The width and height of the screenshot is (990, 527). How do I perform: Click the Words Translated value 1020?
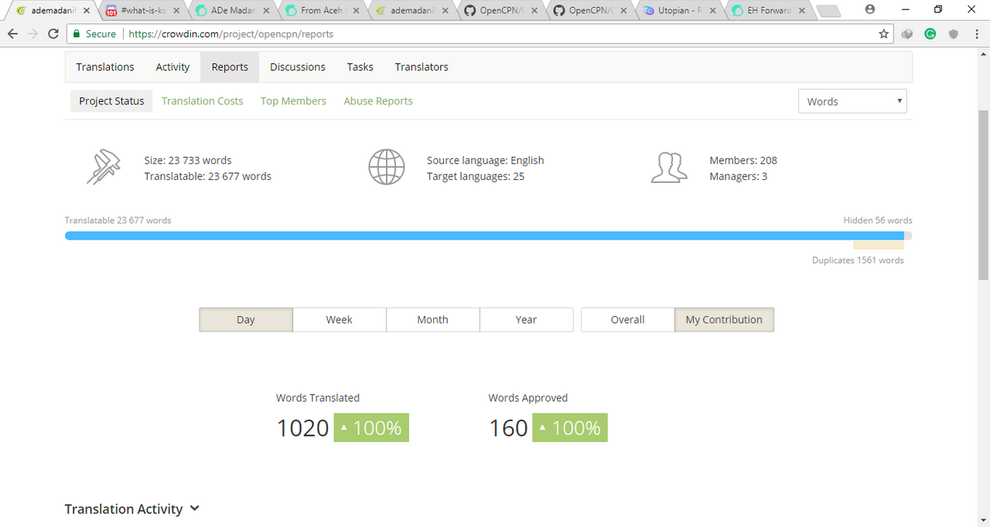303,428
